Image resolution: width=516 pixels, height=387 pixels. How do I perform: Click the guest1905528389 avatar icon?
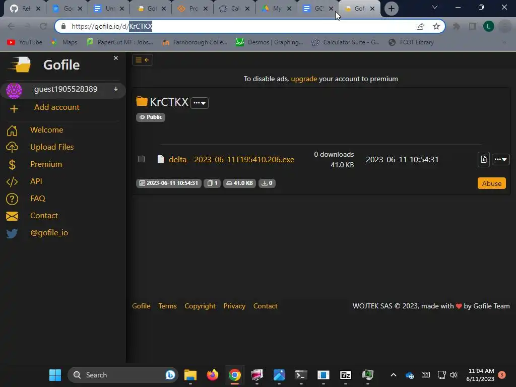point(14,90)
